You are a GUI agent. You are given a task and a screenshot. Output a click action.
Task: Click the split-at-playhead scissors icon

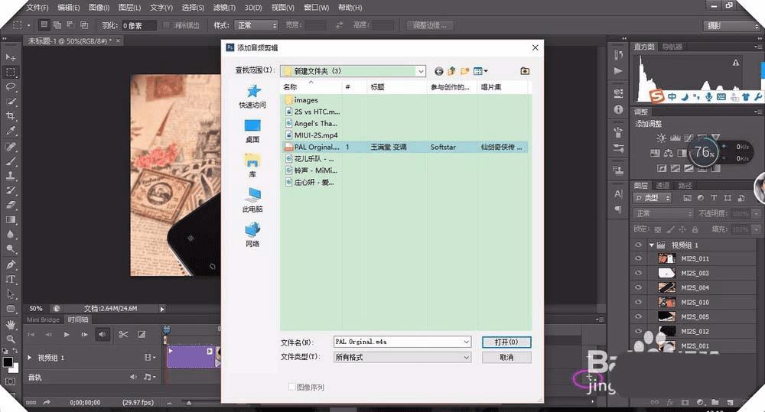click(x=123, y=335)
